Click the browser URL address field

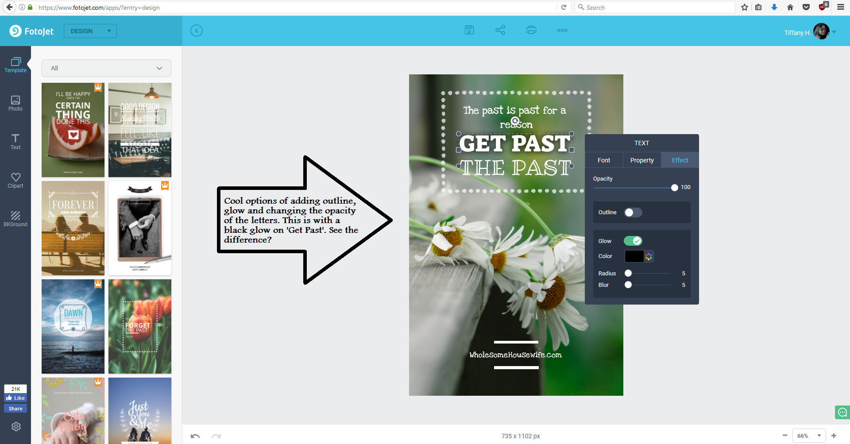(297, 7)
